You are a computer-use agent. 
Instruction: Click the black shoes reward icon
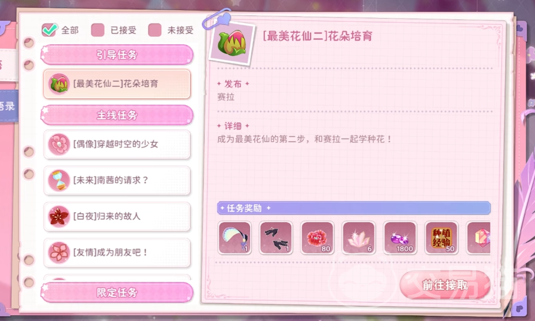[x=276, y=238]
